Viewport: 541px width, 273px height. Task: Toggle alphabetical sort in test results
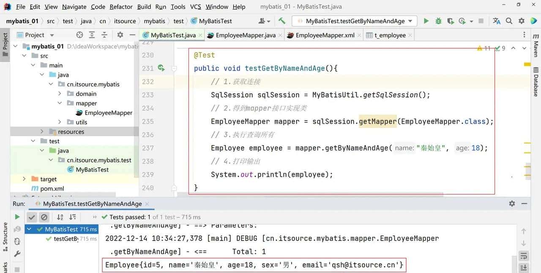point(60,217)
